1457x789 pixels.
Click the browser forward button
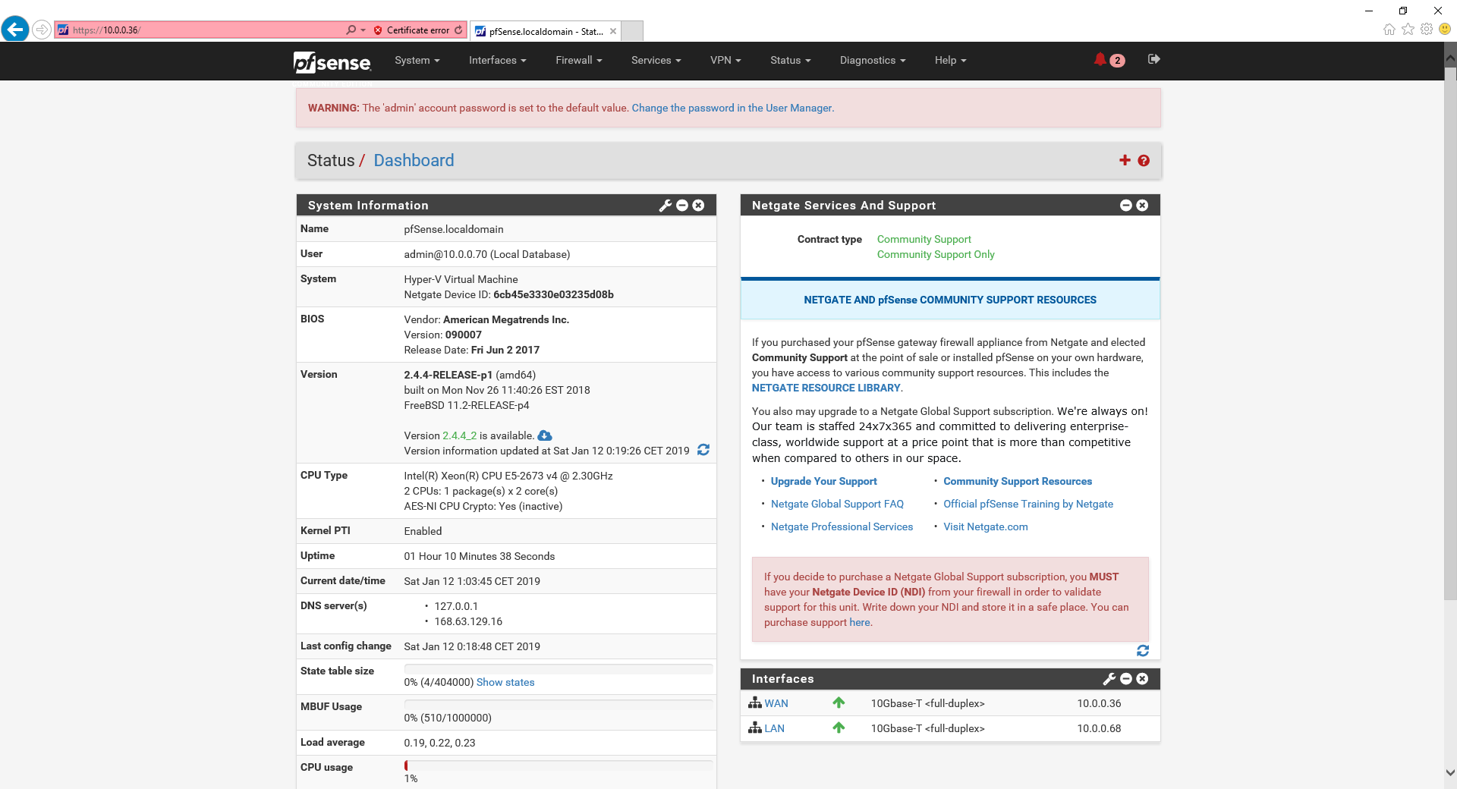[x=42, y=30]
